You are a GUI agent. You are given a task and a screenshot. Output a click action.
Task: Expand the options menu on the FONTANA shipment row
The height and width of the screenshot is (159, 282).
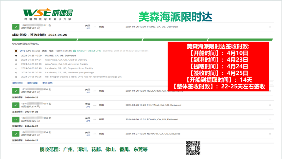[x=270, y=105]
